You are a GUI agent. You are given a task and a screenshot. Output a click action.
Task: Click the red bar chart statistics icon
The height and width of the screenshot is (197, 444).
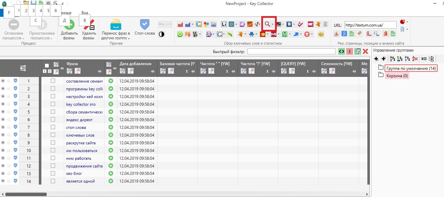(x=180, y=24)
